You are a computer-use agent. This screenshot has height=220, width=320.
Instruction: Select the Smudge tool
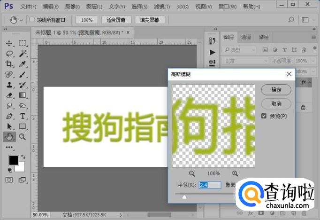click(9, 106)
